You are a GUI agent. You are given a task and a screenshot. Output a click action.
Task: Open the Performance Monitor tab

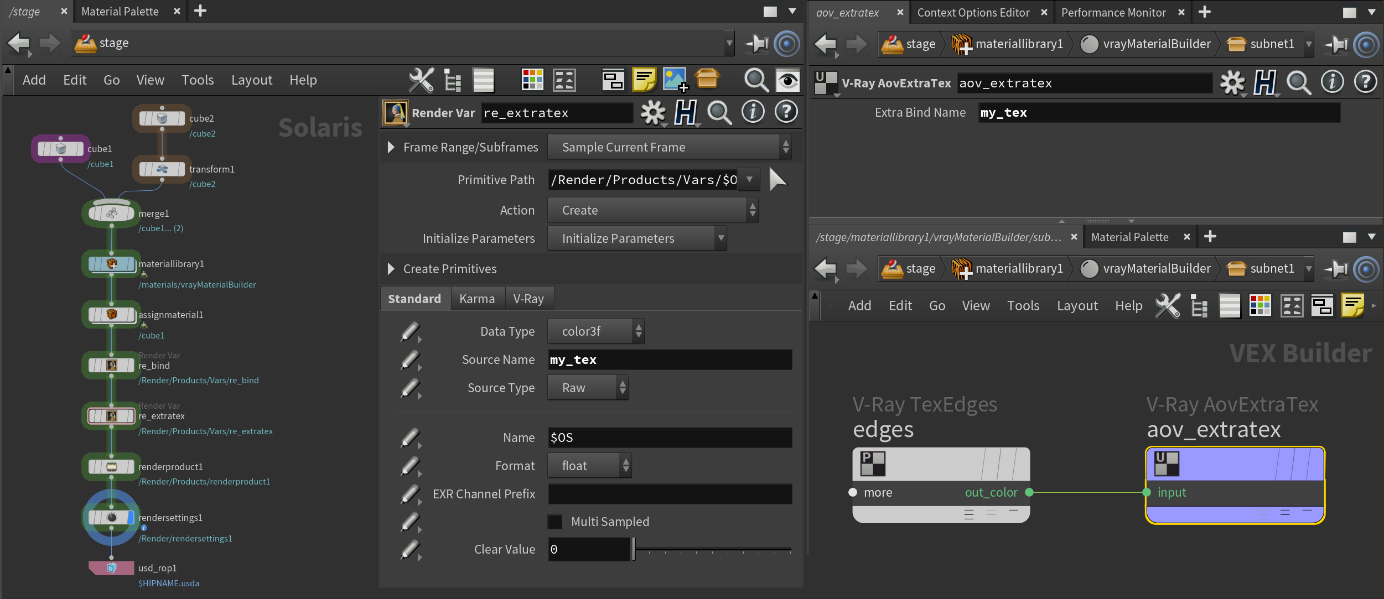1113,12
